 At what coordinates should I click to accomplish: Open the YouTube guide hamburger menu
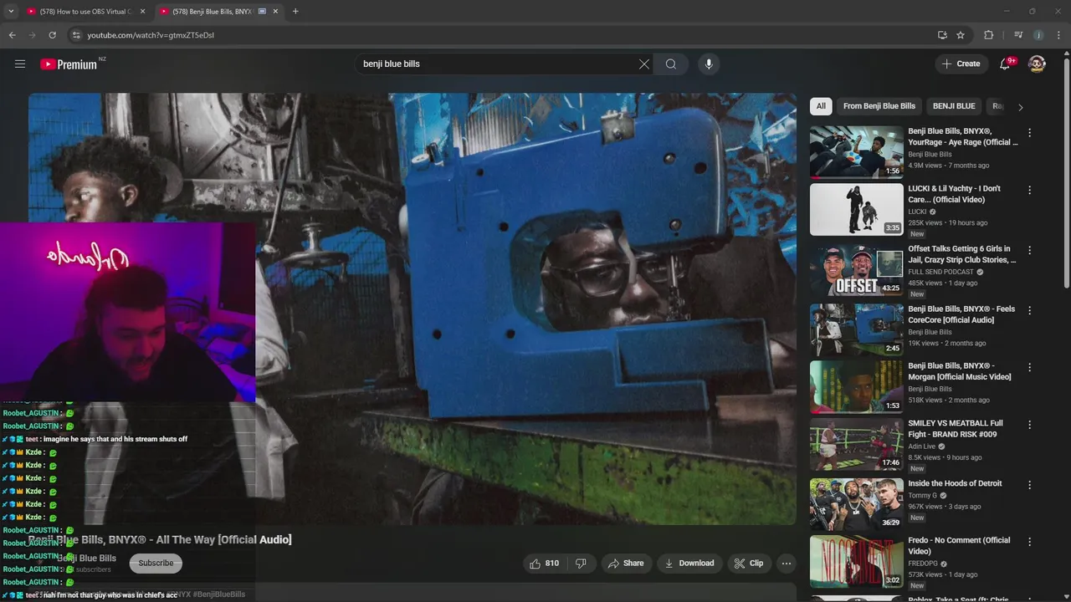pyautogui.click(x=20, y=64)
